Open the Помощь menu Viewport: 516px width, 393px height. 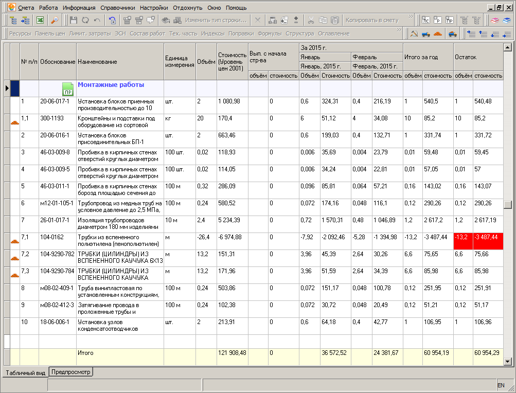(x=236, y=8)
